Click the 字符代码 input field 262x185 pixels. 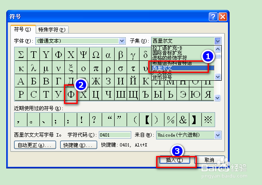115,135
